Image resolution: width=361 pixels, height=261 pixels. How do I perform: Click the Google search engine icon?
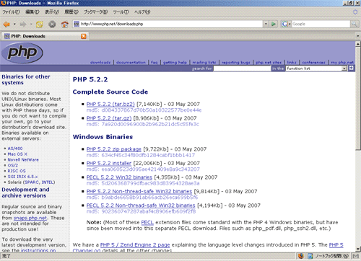coord(284,24)
